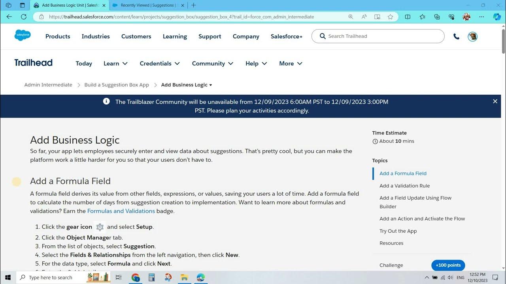506x284 pixels.
Task: Reload the page with refresh icon
Action: 24,17
